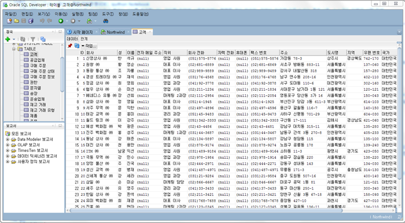405x223 pixels.
Task: Click the 직위 column header
Action: (x=175, y=53)
